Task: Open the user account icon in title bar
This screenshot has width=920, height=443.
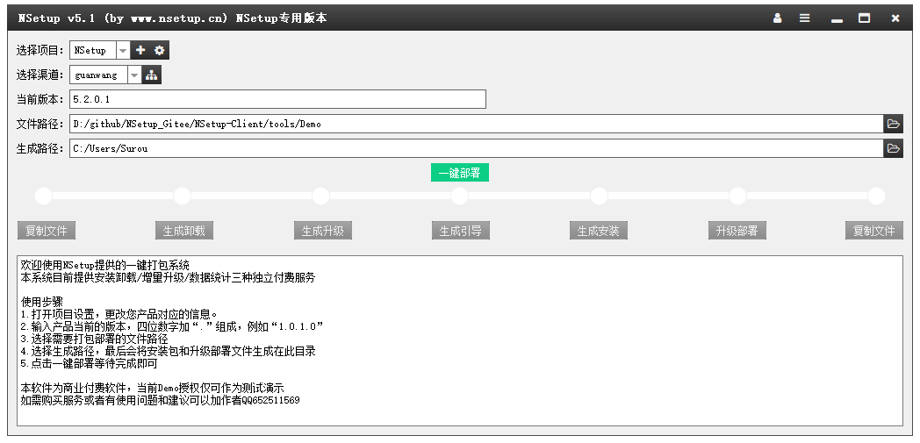Action: [x=778, y=18]
